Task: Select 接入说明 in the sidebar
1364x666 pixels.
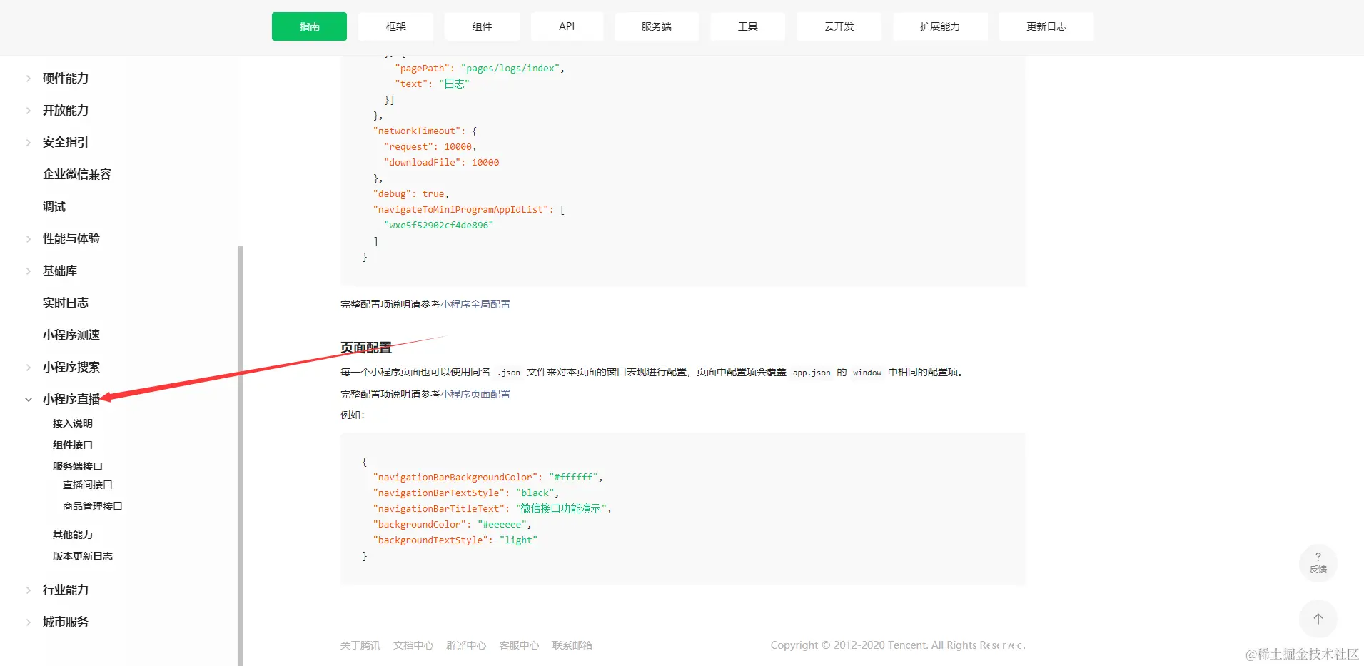Action: pyautogui.click(x=71, y=423)
